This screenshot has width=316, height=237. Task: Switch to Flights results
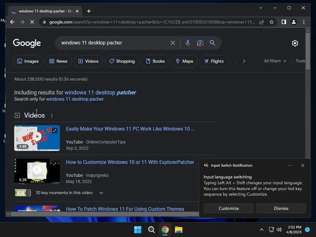pyautogui.click(x=214, y=61)
